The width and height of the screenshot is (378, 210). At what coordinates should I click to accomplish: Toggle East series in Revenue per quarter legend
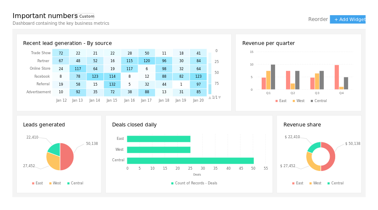coord(281,101)
